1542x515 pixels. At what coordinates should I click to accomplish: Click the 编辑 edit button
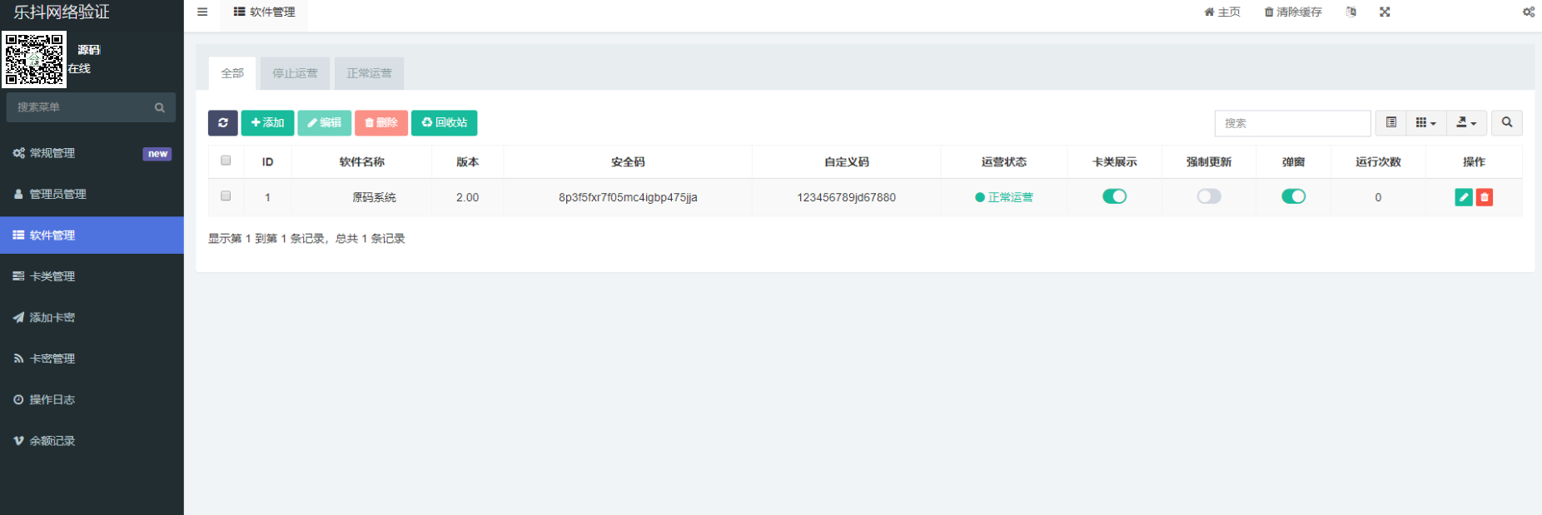coord(324,122)
